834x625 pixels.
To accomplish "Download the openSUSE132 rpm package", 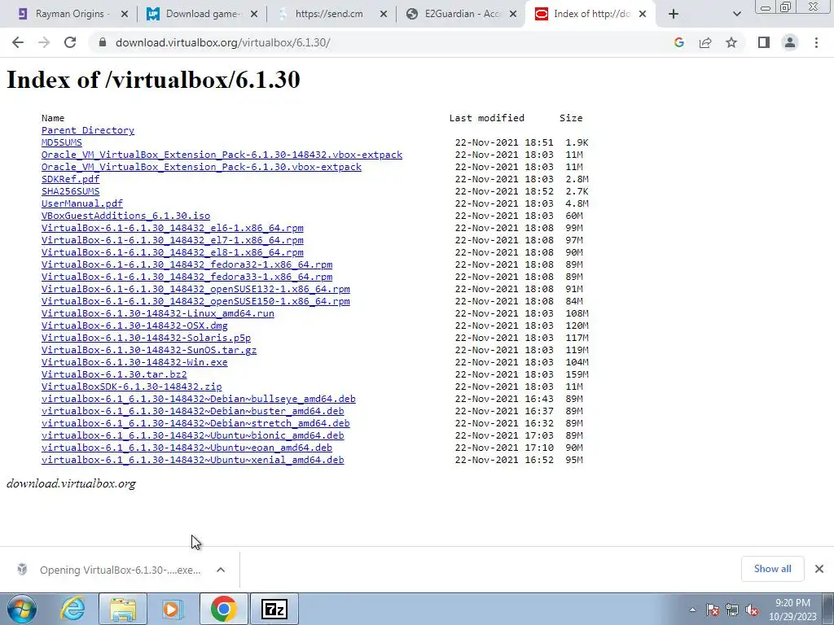I will pyautogui.click(x=195, y=289).
